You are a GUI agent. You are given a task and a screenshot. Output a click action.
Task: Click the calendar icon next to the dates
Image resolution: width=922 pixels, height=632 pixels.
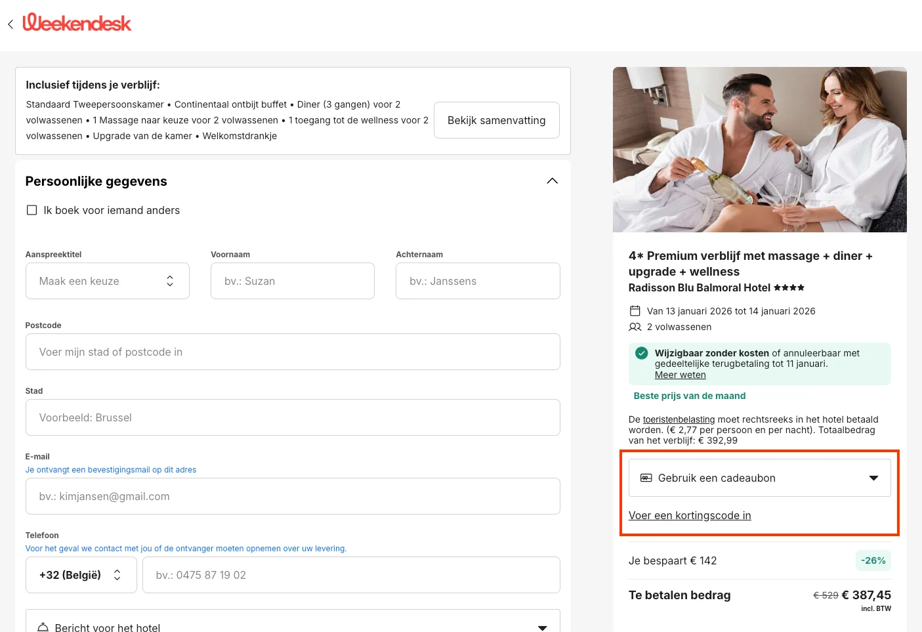[x=635, y=310]
